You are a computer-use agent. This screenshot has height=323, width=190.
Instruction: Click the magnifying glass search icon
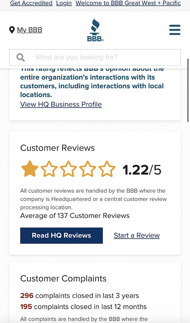[21, 57]
